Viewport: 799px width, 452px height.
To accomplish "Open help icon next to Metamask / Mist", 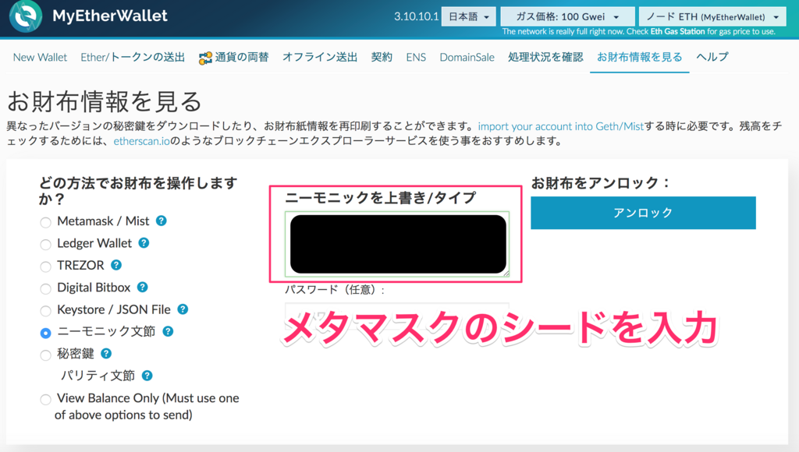I will click(162, 221).
